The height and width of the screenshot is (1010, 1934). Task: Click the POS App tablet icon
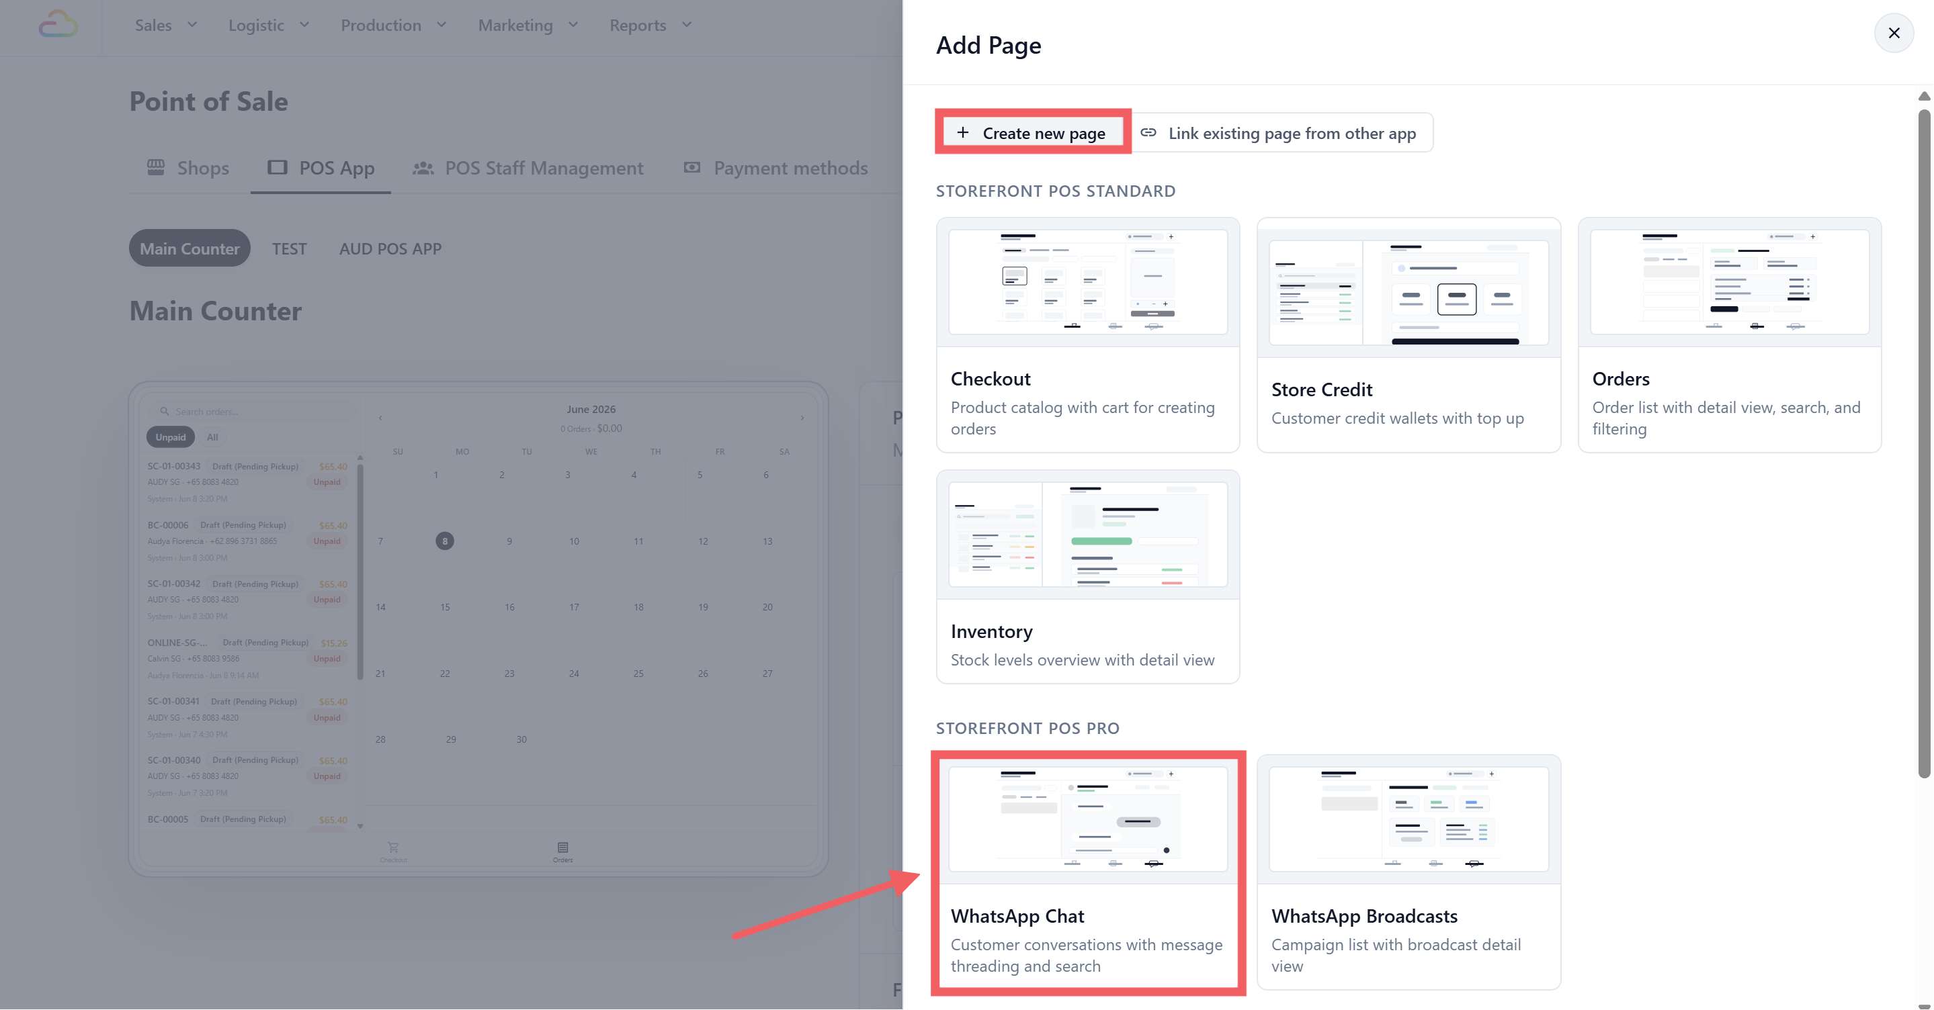277,167
